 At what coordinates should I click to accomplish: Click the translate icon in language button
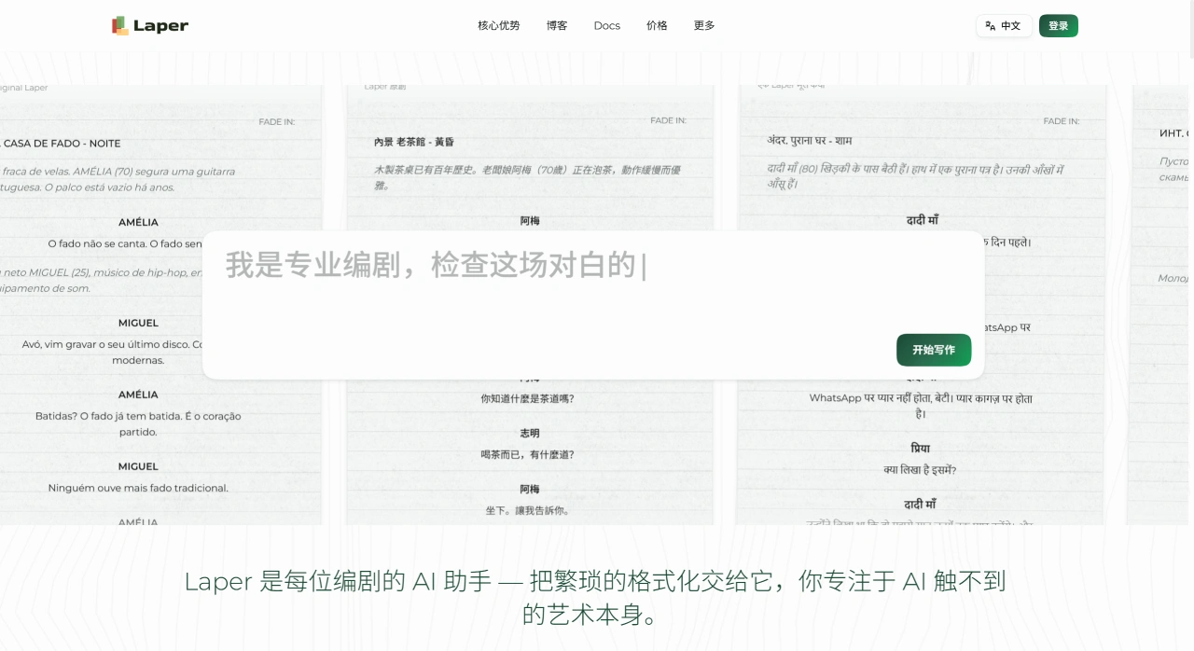(x=991, y=25)
